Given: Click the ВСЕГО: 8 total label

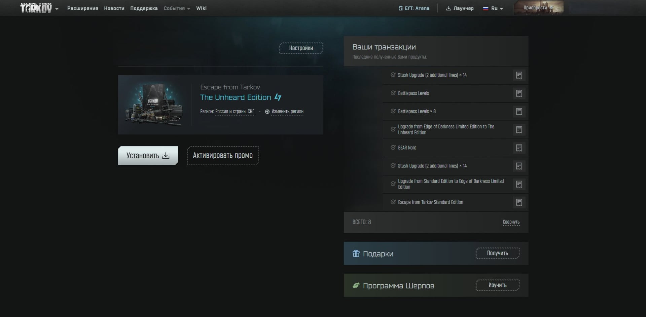Looking at the screenshot, I should pos(362,222).
